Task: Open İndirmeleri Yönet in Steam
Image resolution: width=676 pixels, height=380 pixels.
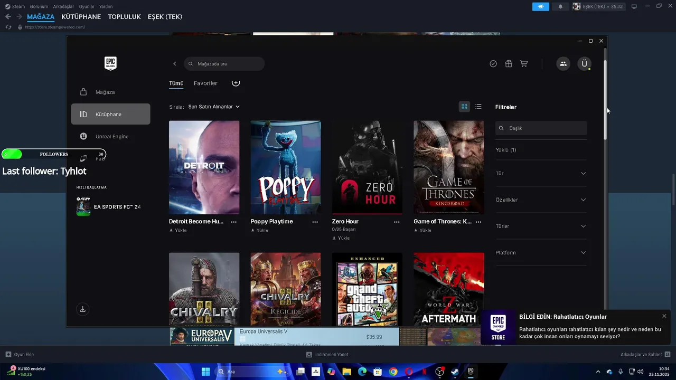Action: tap(327, 354)
